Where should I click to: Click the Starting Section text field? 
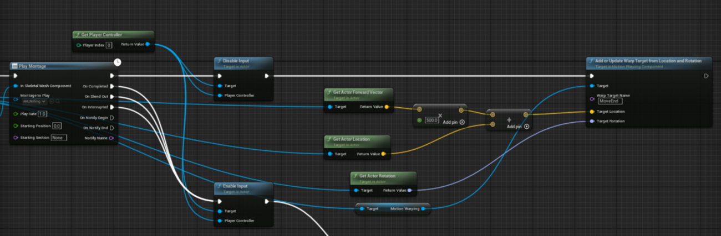click(x=59, y=138)
